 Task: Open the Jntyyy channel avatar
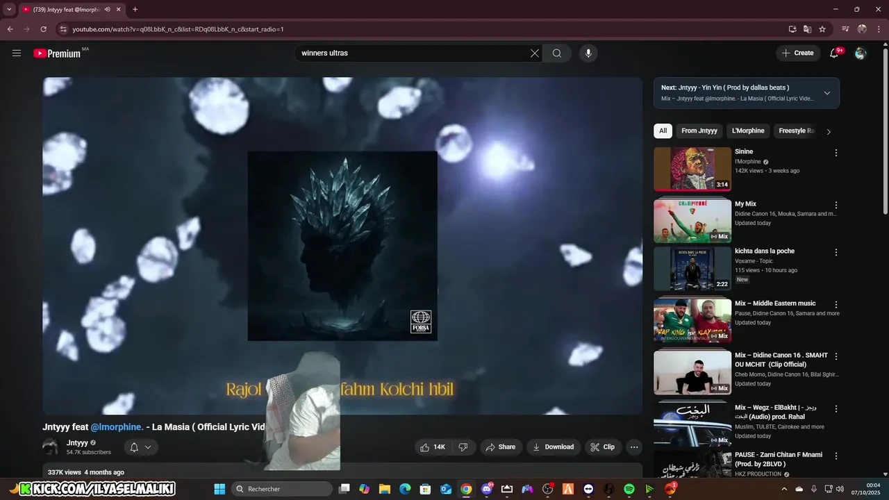point(51,447)
